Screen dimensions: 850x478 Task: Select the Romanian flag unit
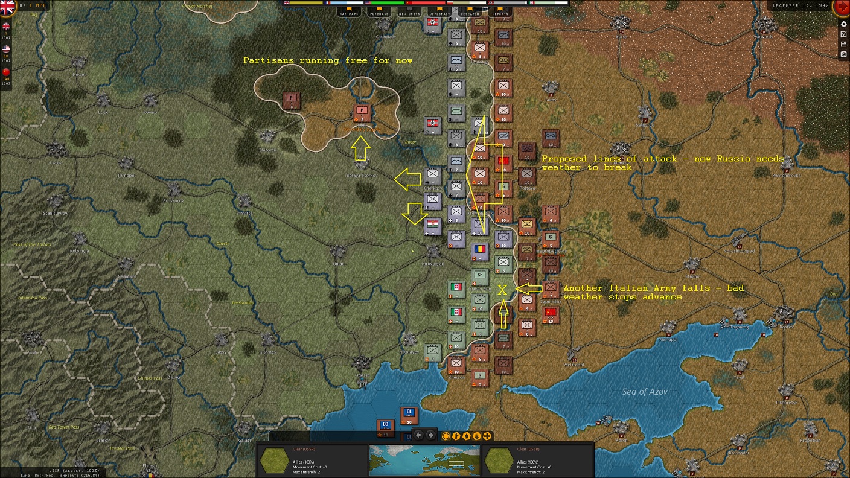coord(480,252)
